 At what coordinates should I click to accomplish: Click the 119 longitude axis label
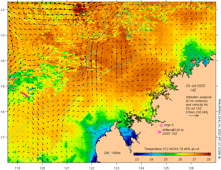click(x=18, y=168)
